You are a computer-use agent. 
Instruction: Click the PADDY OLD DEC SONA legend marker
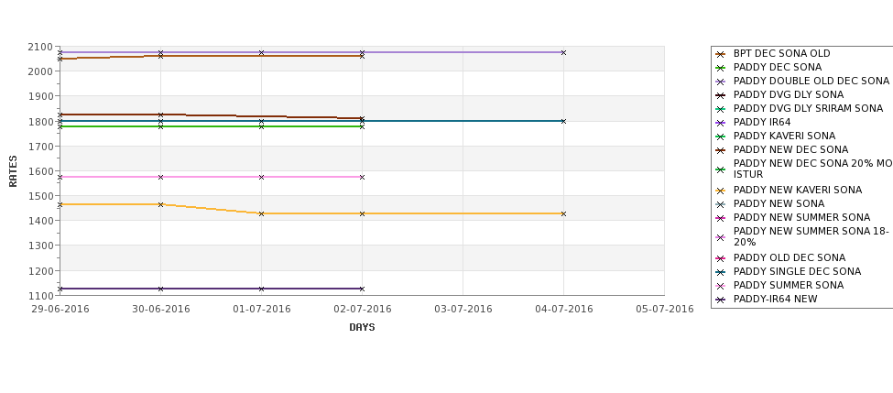tap(721, 258)
